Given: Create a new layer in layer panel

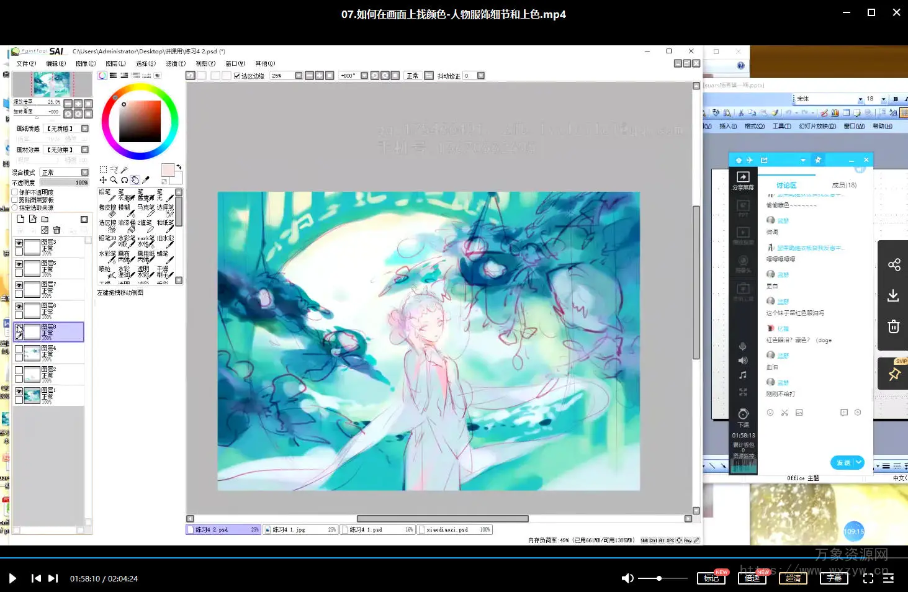Looking at the screenshot, I should pos(20,219).
